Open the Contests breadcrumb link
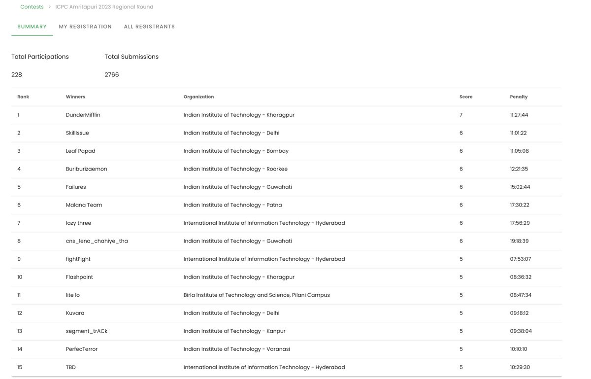The image size is (591, 379). [x=32, y=7]
